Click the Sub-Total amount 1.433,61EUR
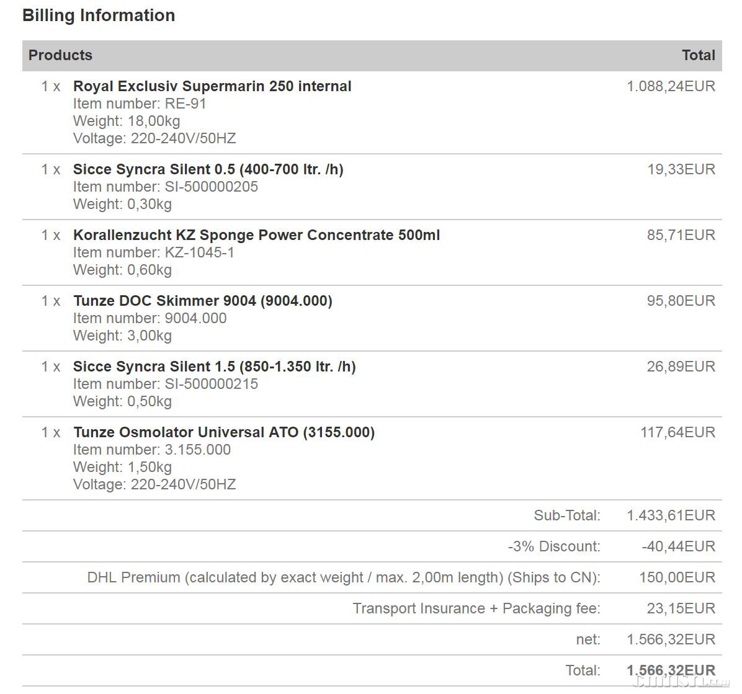742x694 pixels. click(671, 515)
